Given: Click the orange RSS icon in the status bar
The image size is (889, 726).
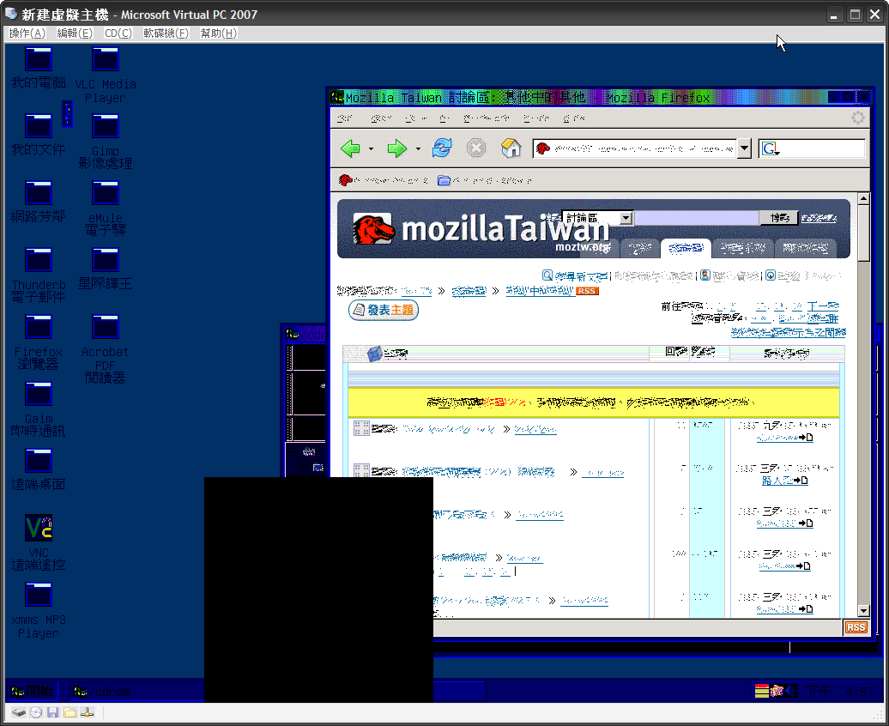Looking at the screenshot, I should coord(856,627).
